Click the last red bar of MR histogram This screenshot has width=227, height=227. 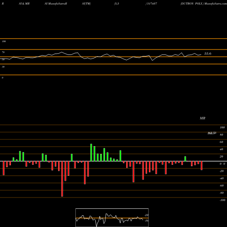click(202, 166)
